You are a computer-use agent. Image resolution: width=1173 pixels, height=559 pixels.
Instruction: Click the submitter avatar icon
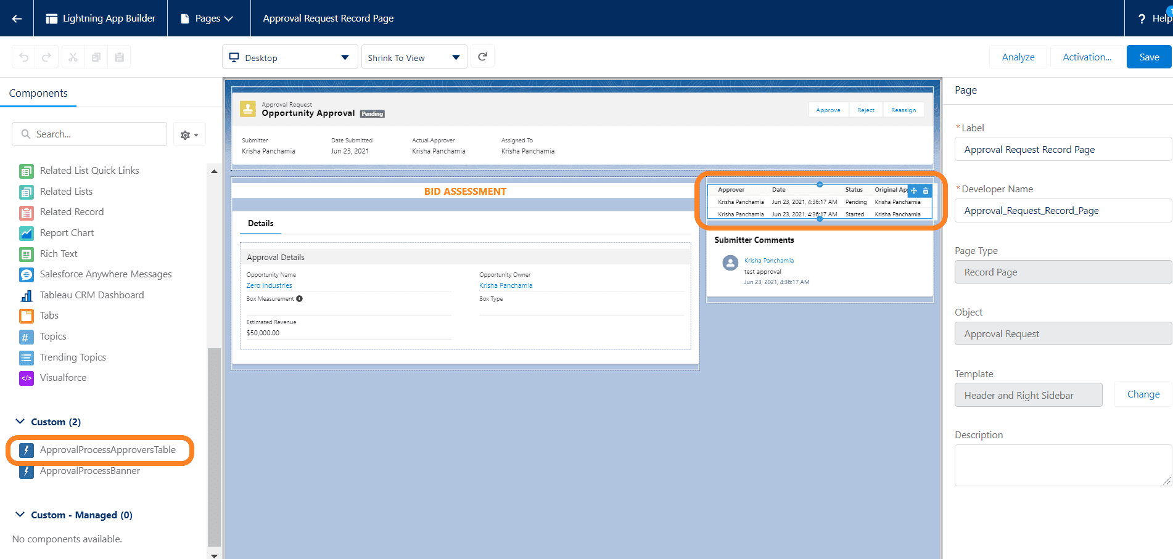(730, 263)
